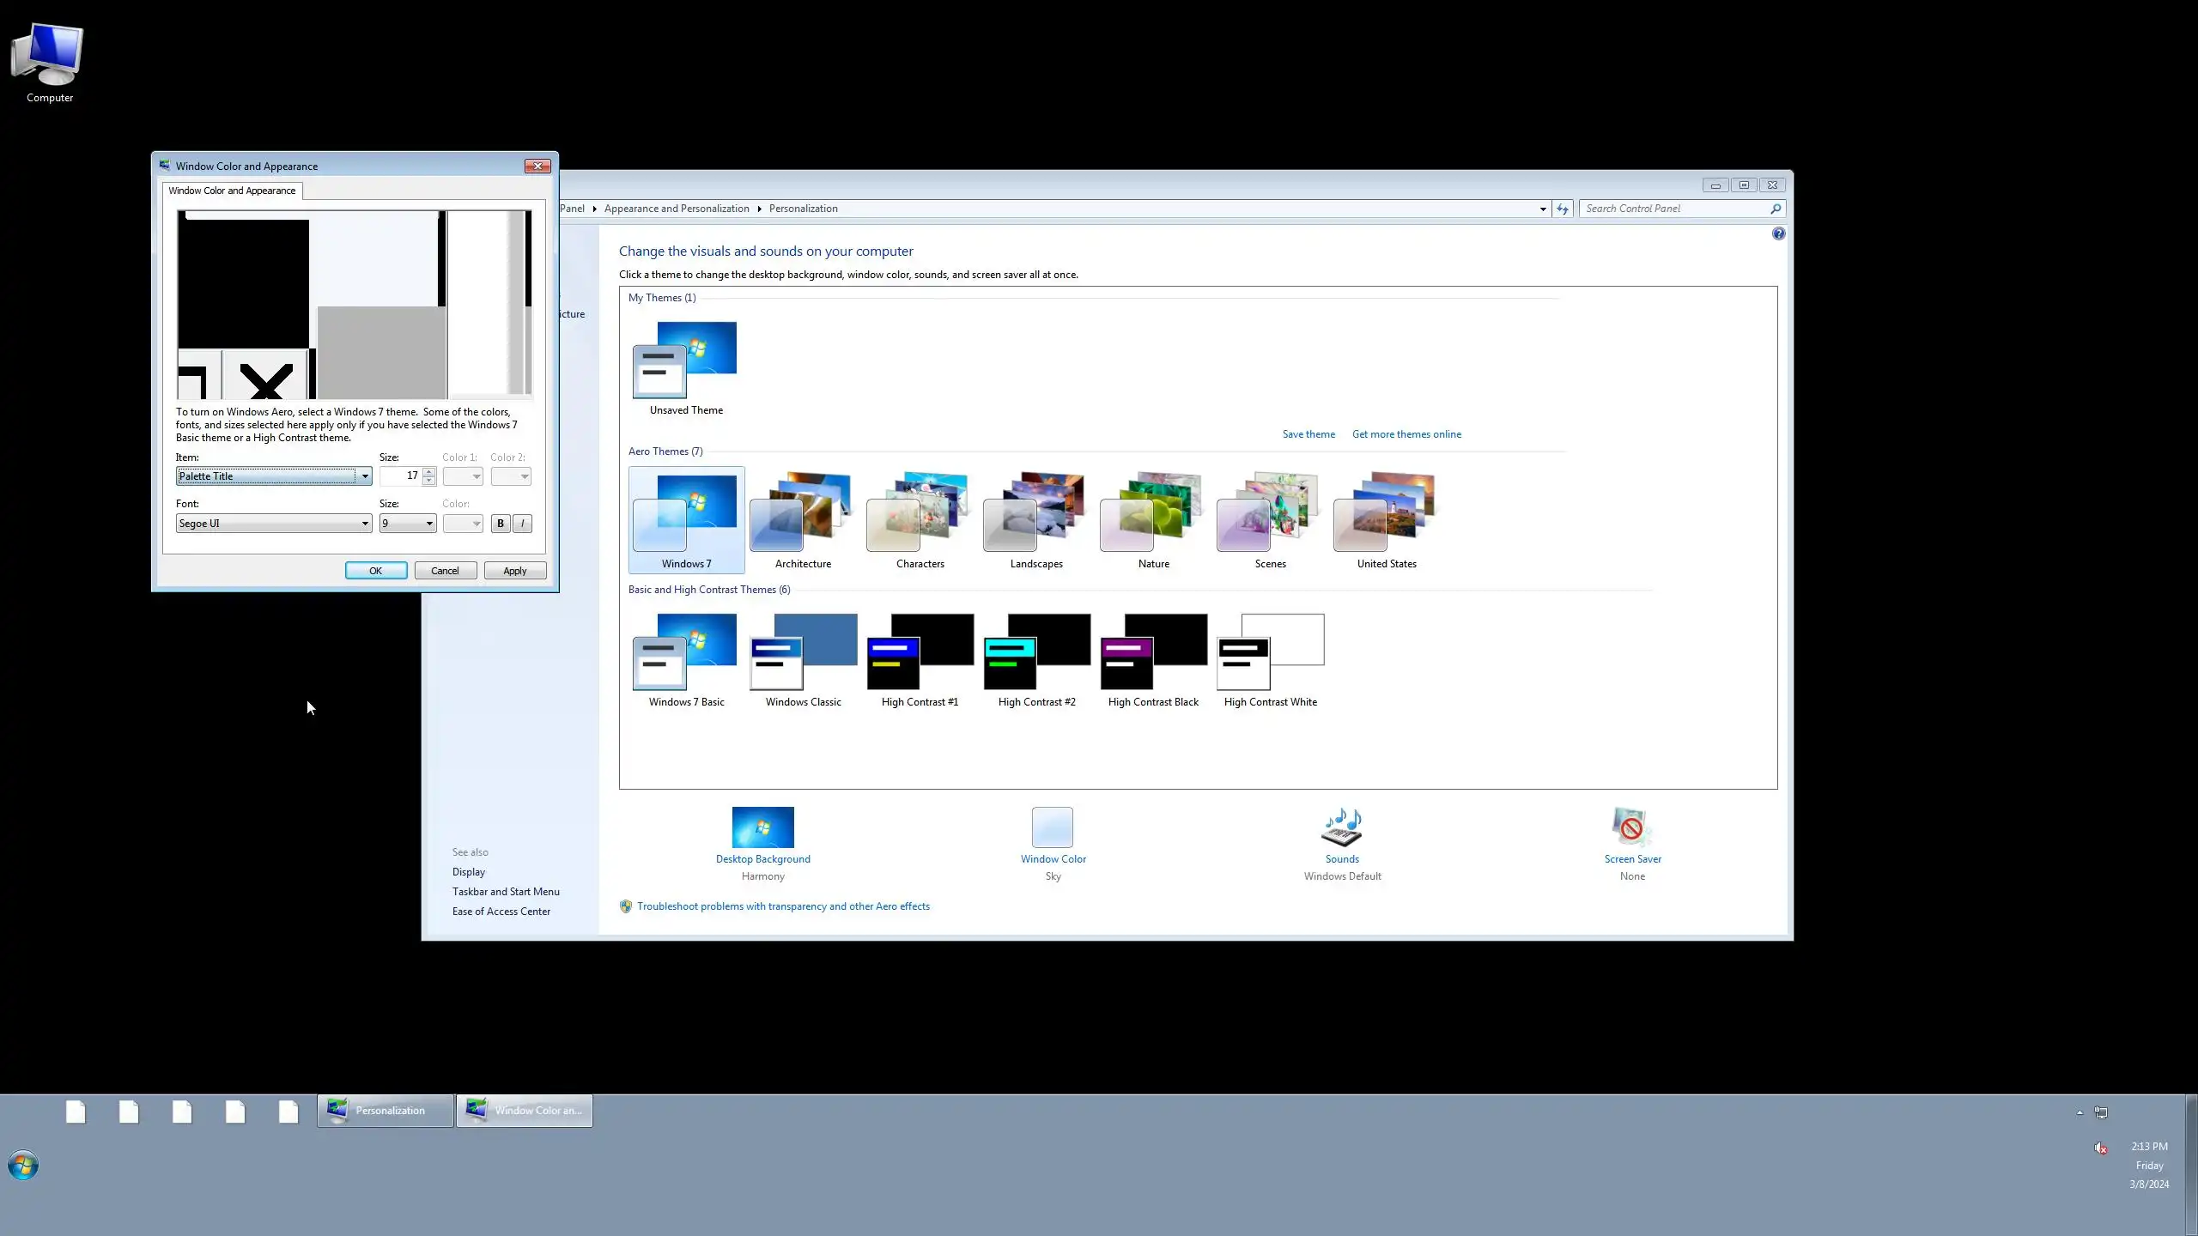Open the Window Color icon

pos(1053,827)
